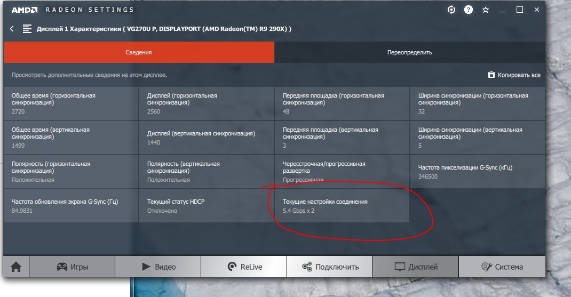Select refresh rate value 84.9831
This screenshot has width=571, height=297.
22,211
